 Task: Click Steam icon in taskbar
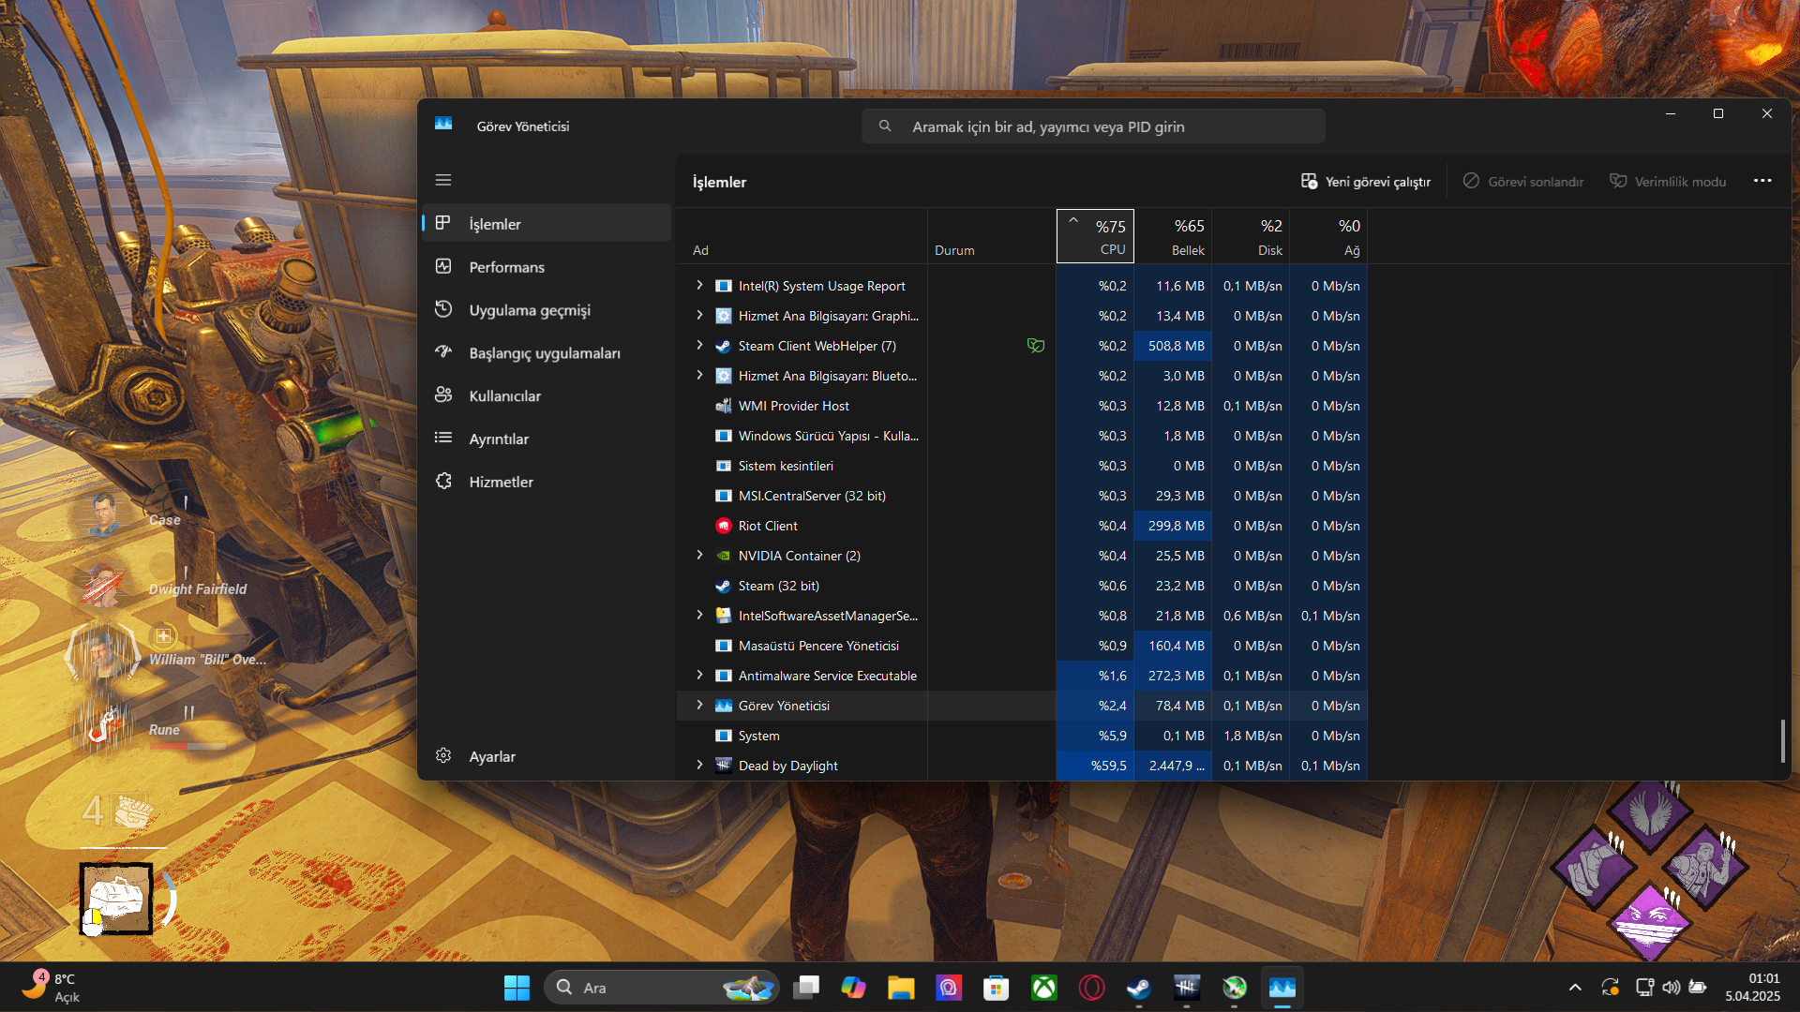[1138, 988]
